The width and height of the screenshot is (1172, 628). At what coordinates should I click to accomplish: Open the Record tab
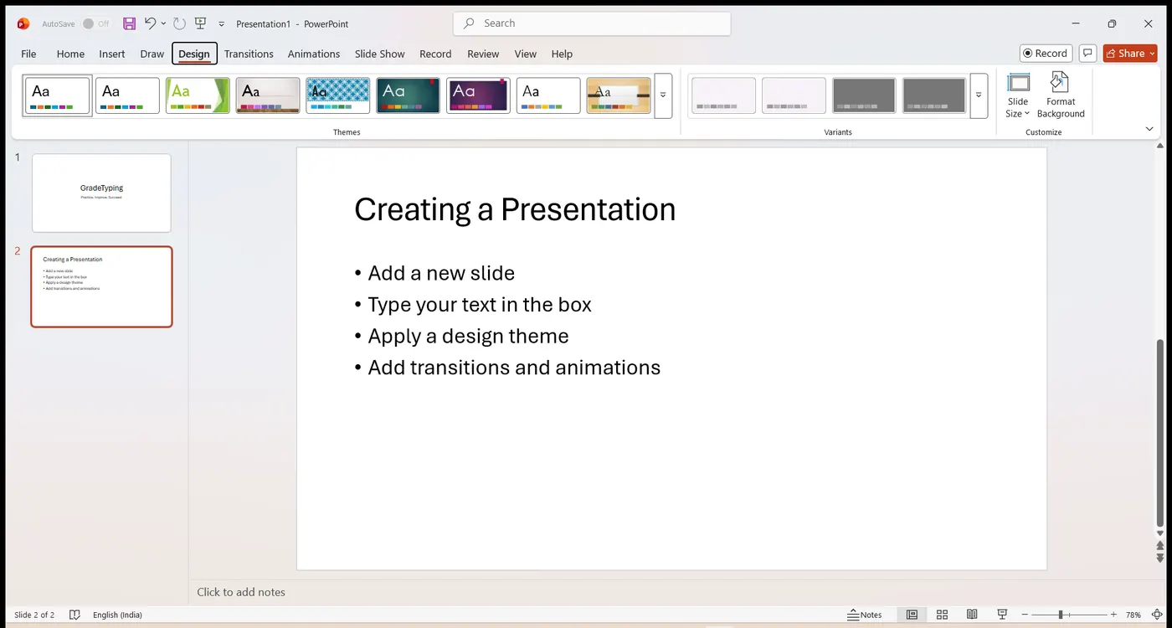coord(435,54)
